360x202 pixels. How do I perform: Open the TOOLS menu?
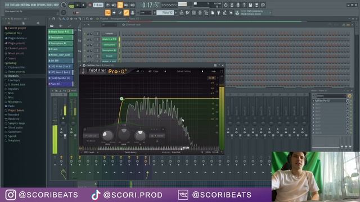[49, 4]
